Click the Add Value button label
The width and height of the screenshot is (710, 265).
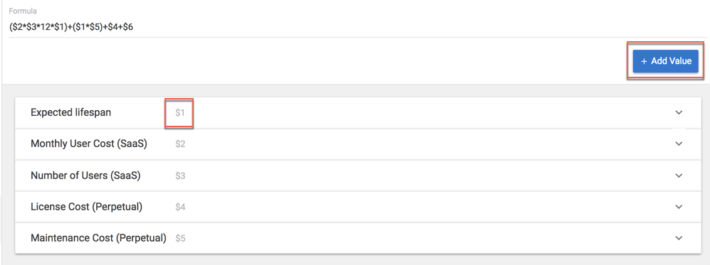click(x=671, y=61)
